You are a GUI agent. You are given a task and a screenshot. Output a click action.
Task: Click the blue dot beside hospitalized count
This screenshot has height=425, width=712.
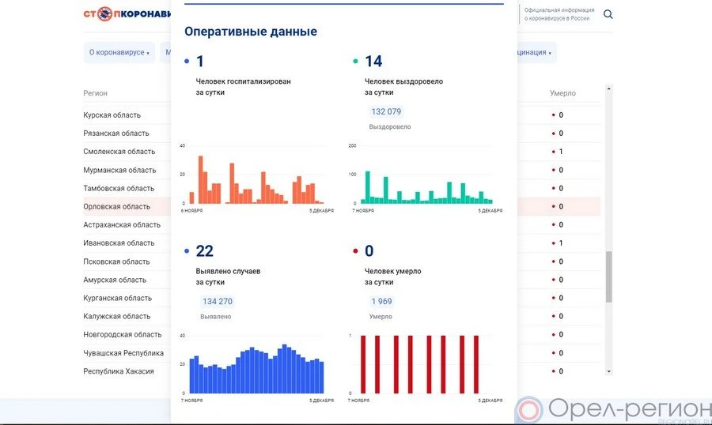pyautogui.click(x=187, y=62)
